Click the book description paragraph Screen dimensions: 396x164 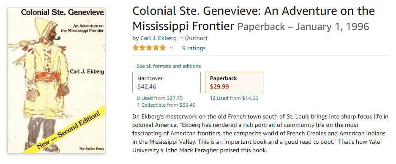(257, 134)
